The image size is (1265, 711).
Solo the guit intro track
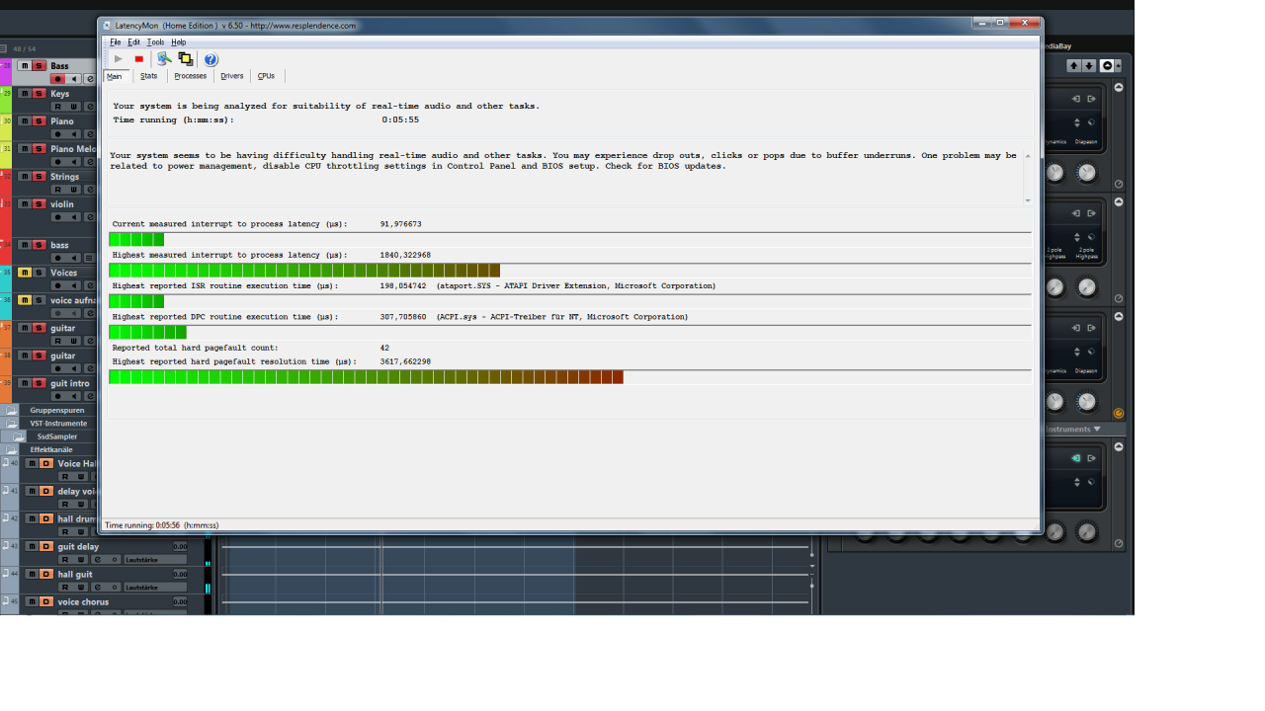click(39, 383)
